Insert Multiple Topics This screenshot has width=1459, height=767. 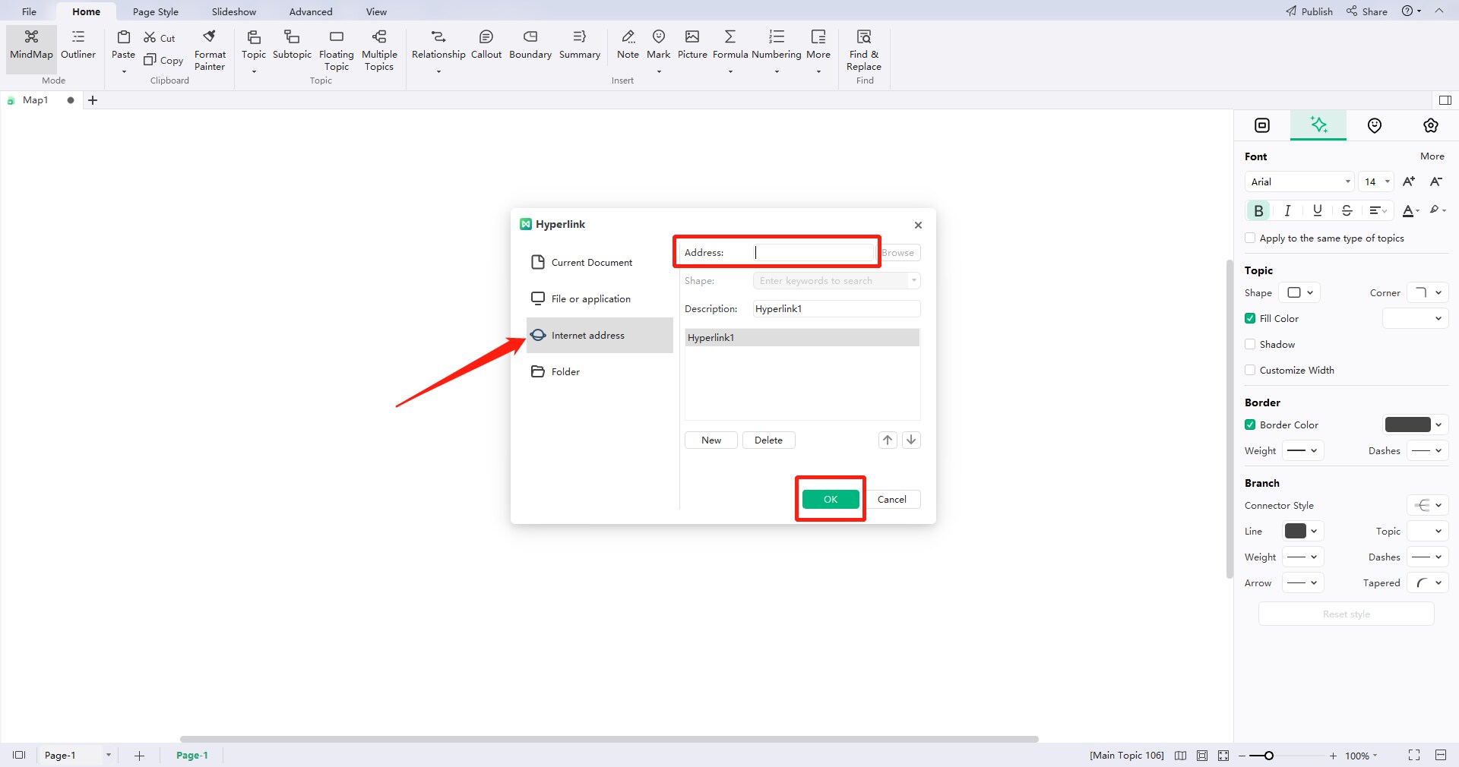pyautogui.click(x=379, y=50)
